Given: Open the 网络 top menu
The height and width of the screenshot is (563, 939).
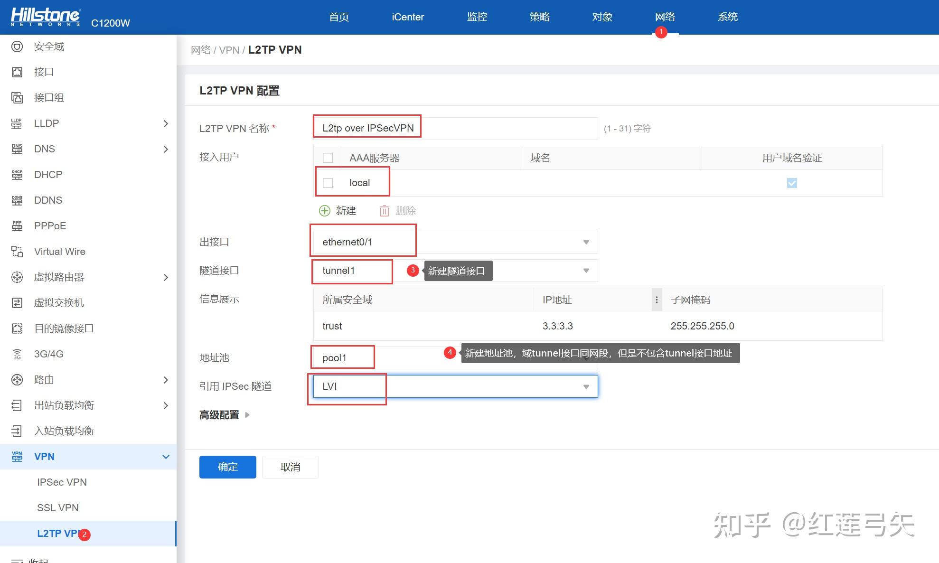Looking at the screenshot, I should tap(665, 17).
